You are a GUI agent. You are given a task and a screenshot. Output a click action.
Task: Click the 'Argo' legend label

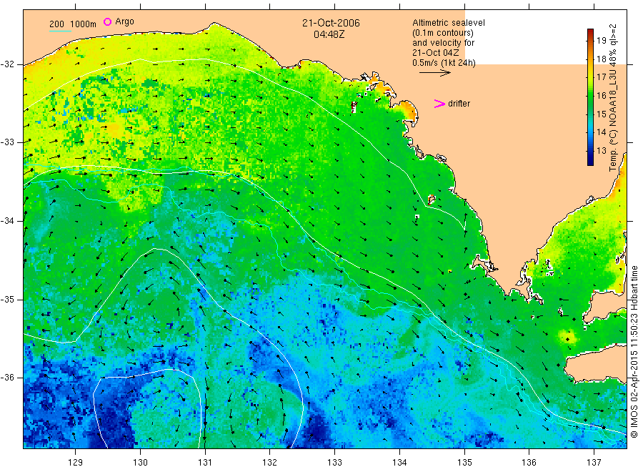(x=124, y=21)
